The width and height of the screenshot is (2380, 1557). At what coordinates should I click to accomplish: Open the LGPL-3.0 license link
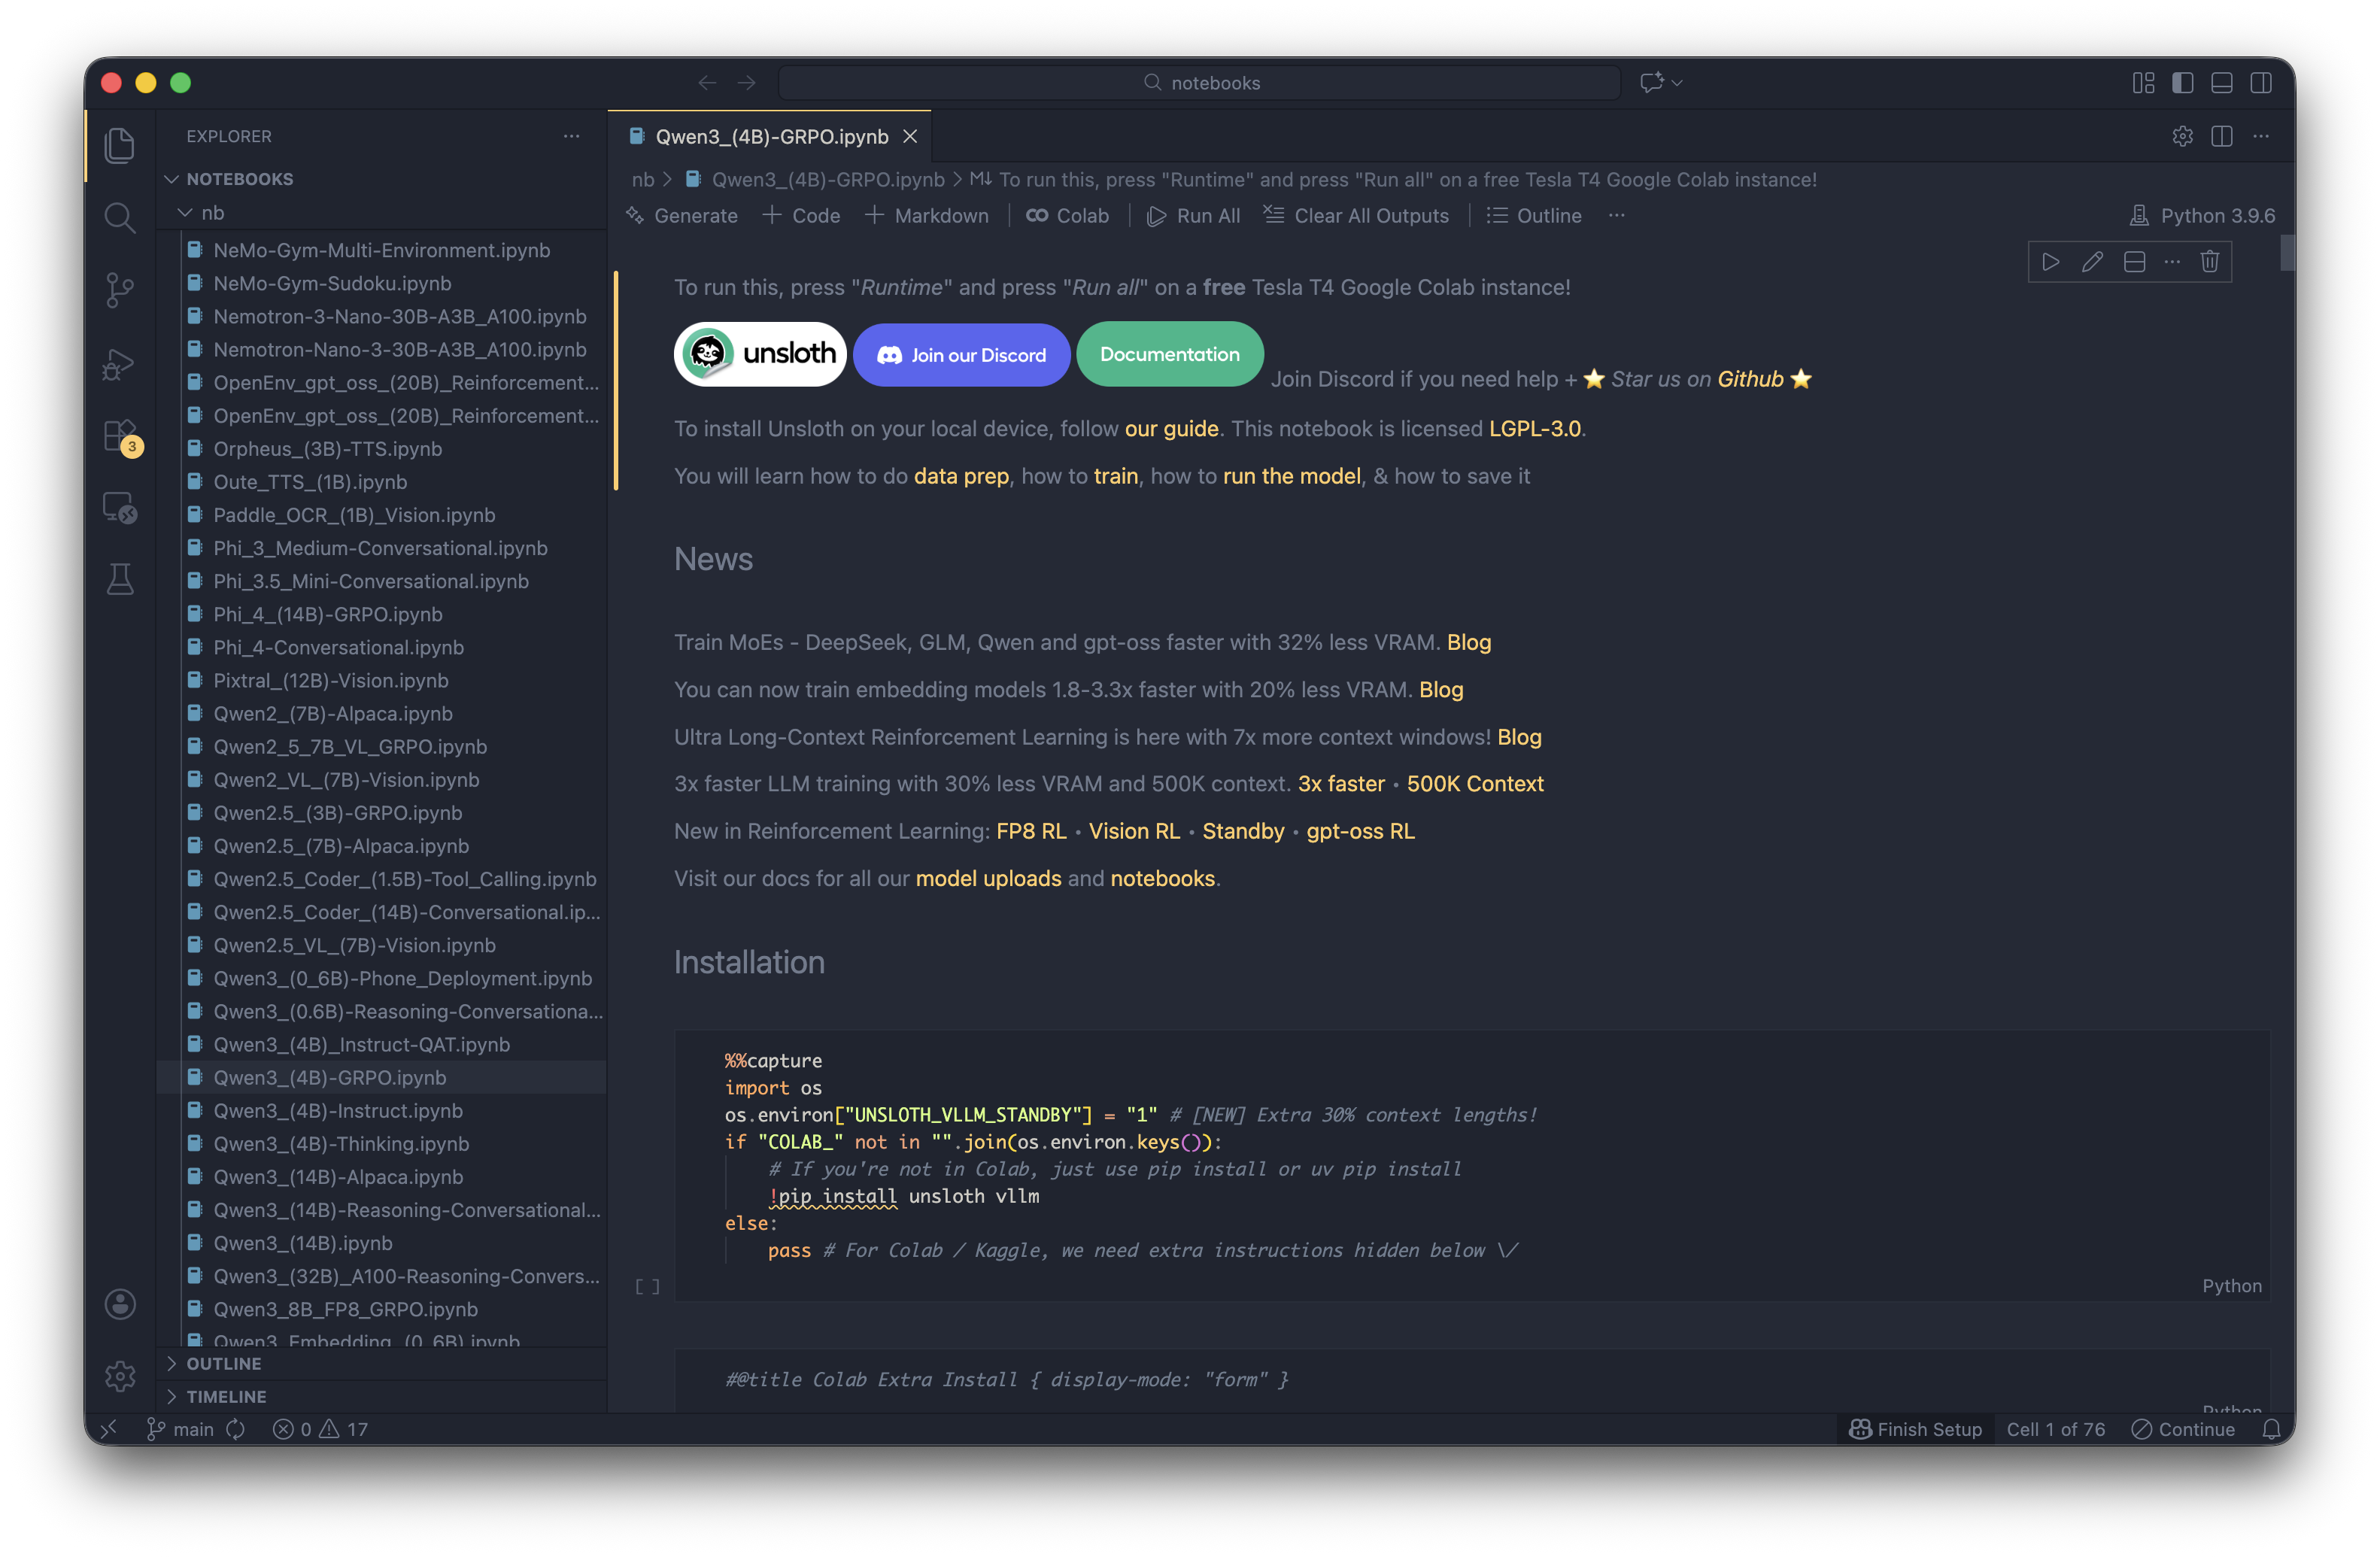[x=1534, y=429]
